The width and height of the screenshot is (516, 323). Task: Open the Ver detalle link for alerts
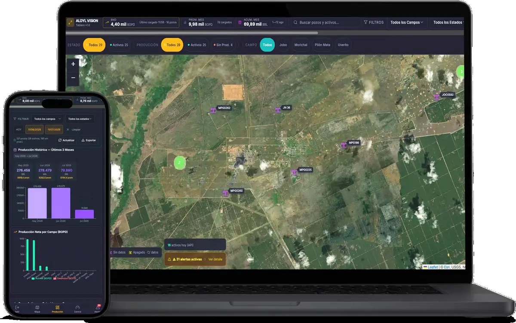click(215, 259)
